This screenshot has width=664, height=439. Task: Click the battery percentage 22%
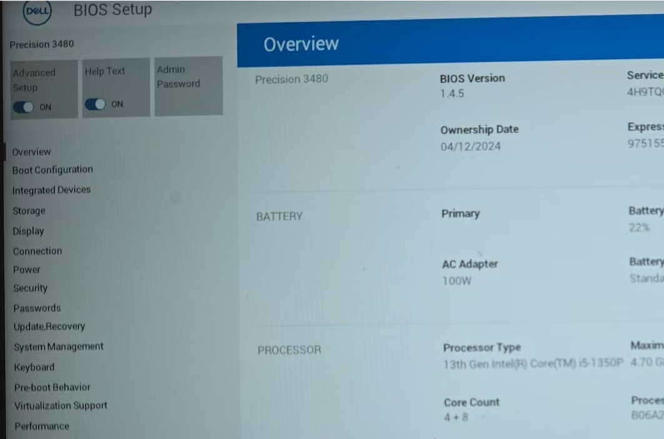click(x=638, y=228)
